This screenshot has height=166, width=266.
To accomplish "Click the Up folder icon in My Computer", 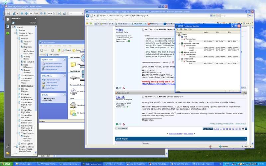I will coord(59,50).
